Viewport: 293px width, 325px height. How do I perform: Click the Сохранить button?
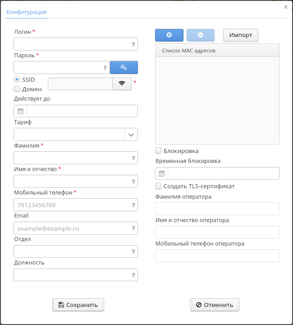pos(78,305)
